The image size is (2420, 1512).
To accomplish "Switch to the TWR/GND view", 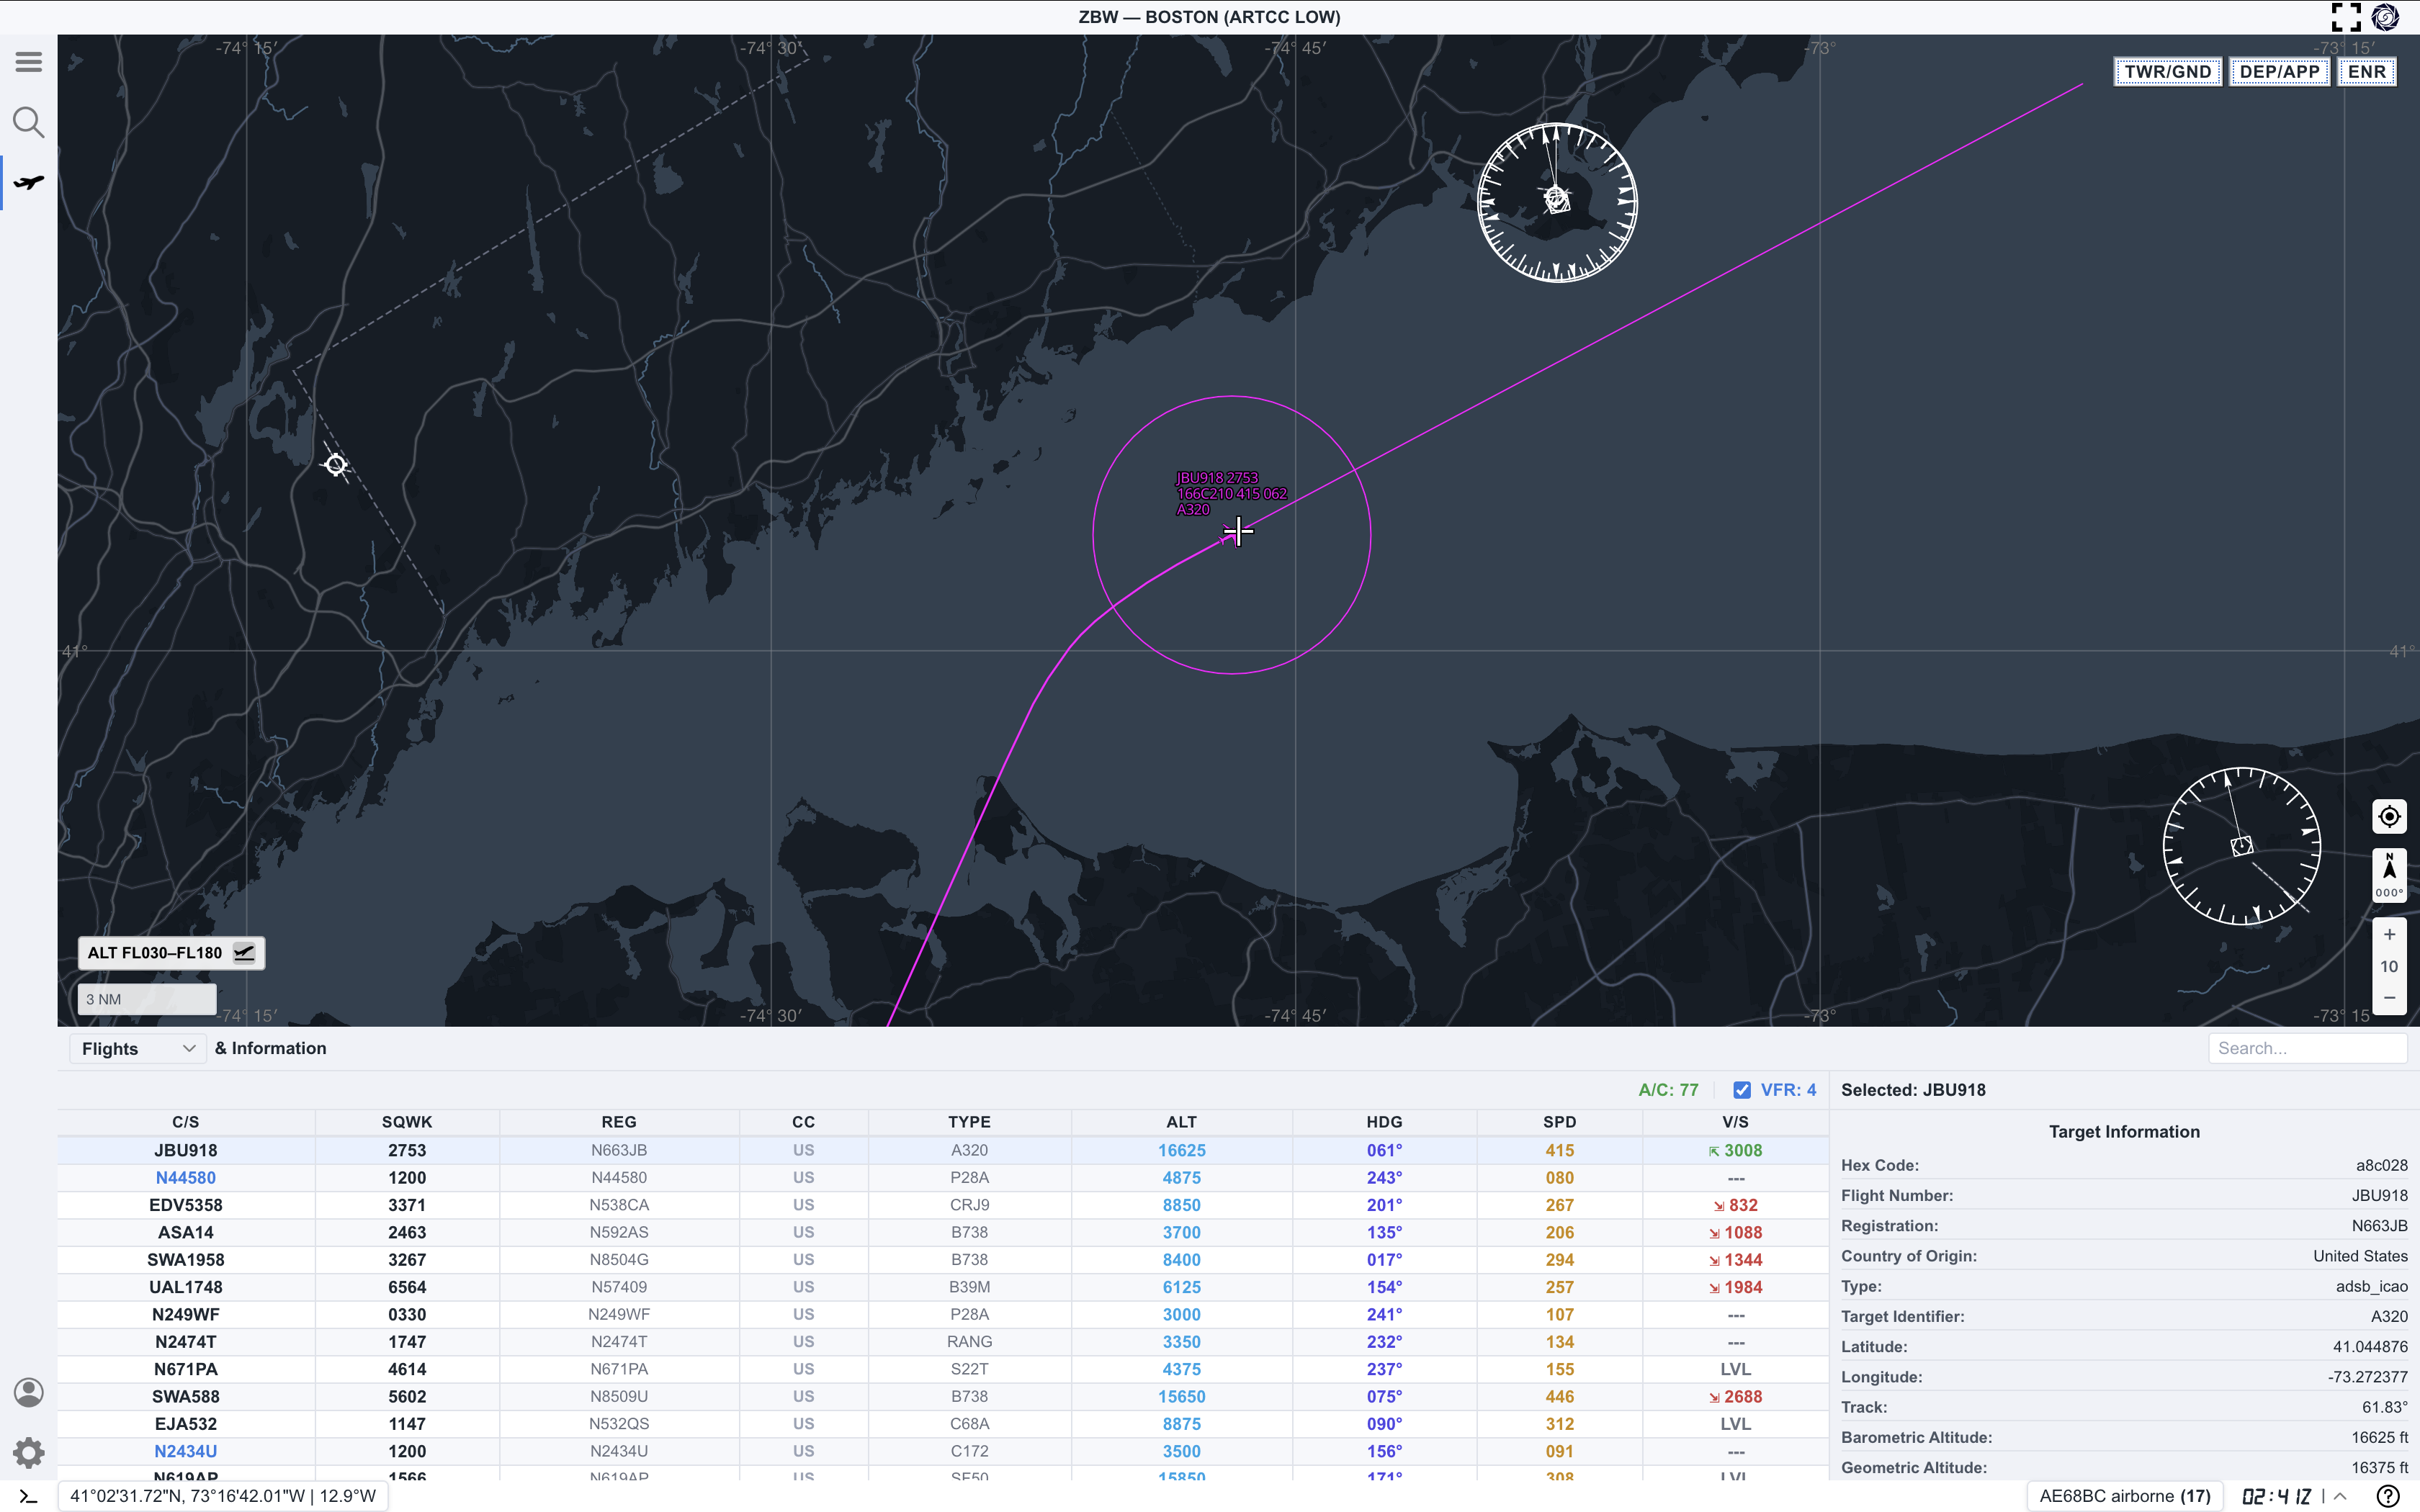I will point(2167,71).
